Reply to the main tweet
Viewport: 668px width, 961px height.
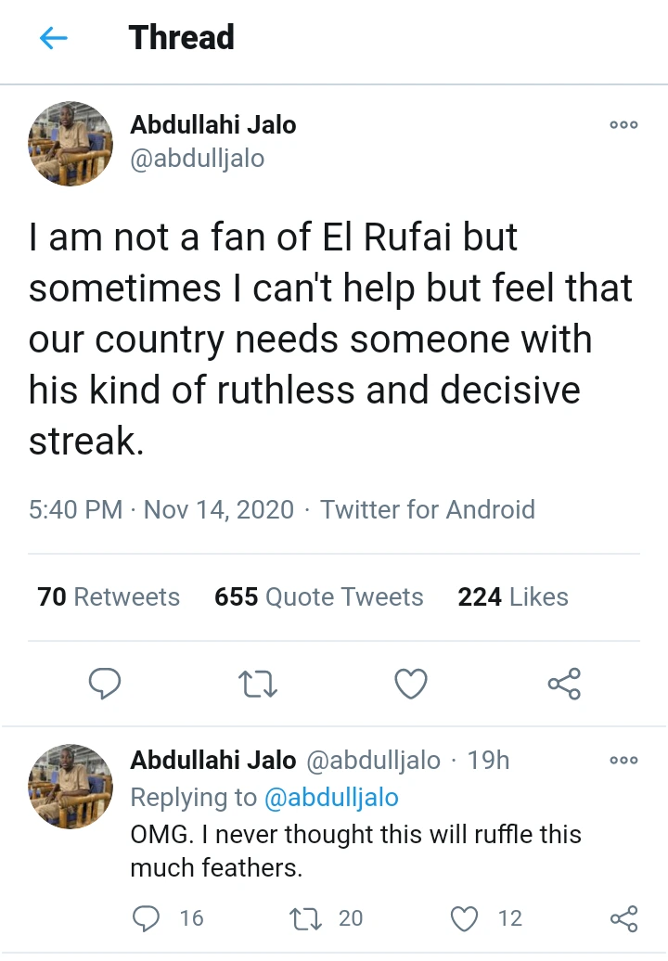point(105,685)
